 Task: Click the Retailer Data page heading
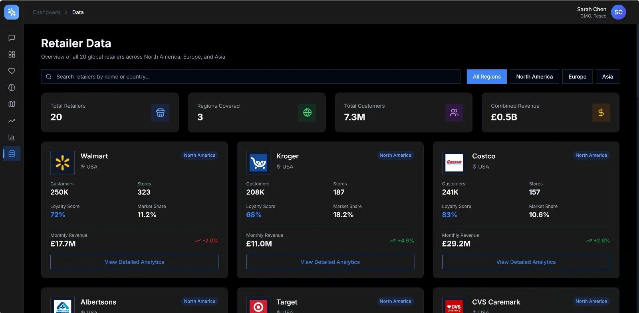76,43
